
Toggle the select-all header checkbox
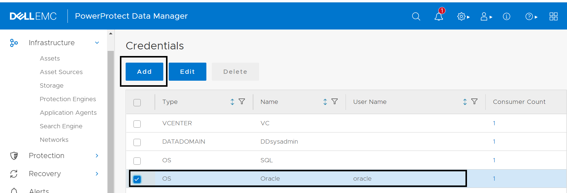(x=137, y=103)
